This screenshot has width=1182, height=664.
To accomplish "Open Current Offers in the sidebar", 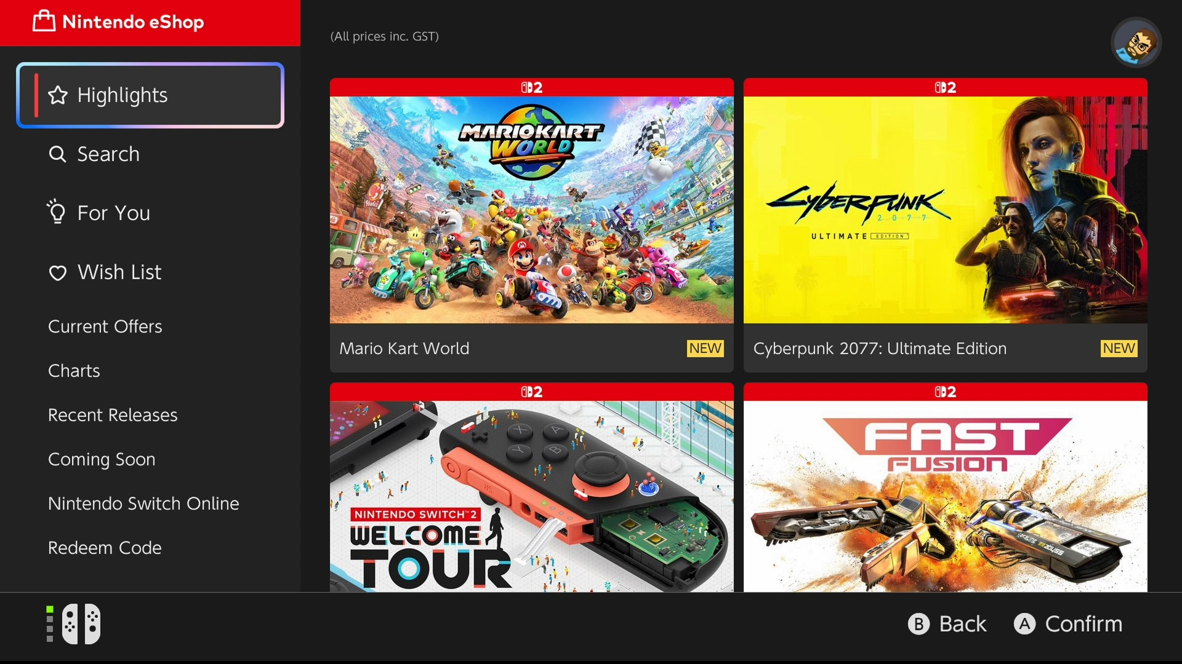I will (105, 326).
